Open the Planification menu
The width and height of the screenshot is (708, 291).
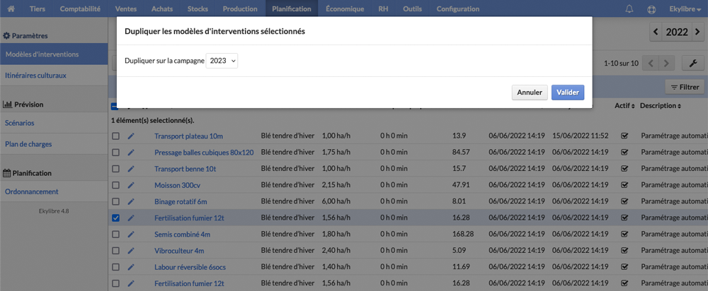click(x=292, y=8)
